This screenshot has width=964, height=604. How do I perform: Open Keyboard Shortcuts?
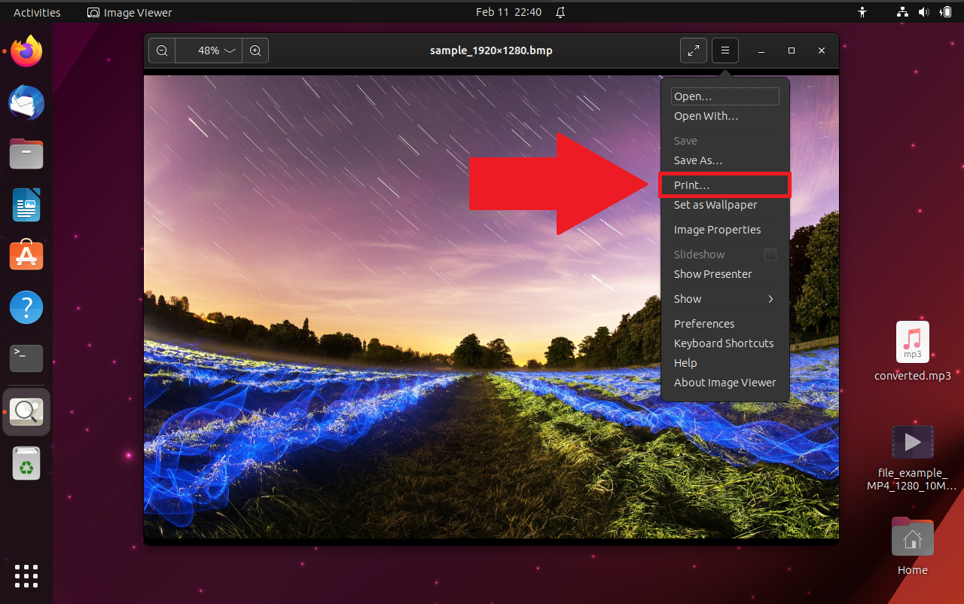(x=723, y=343)
